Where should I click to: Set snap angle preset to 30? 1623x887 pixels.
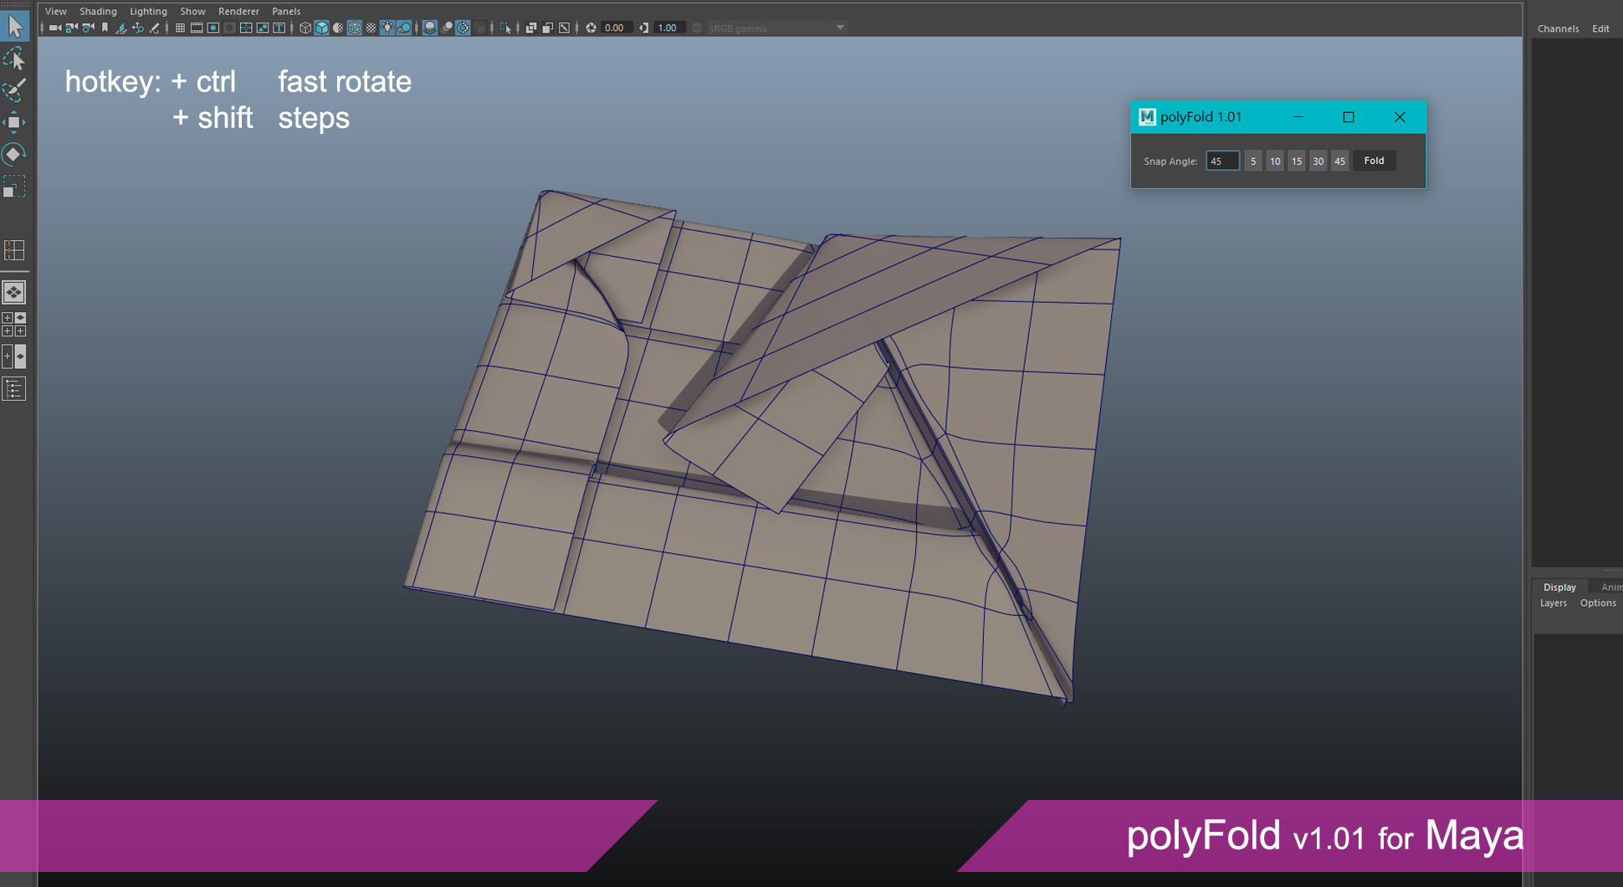pos(1318,161)
